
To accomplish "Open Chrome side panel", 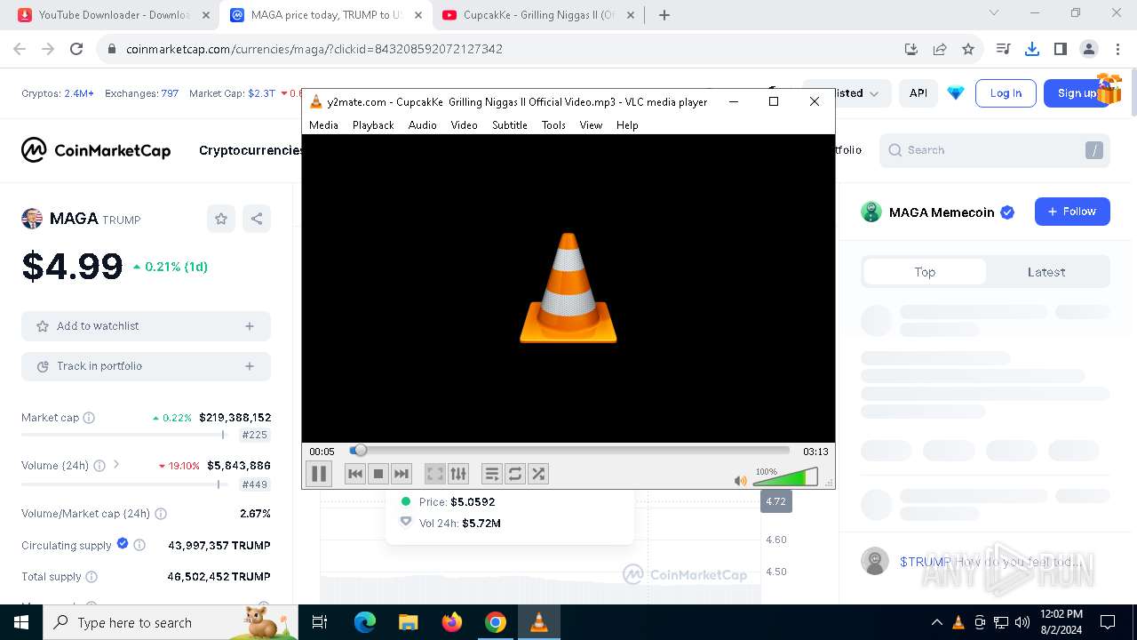I will pos(1061,49).
